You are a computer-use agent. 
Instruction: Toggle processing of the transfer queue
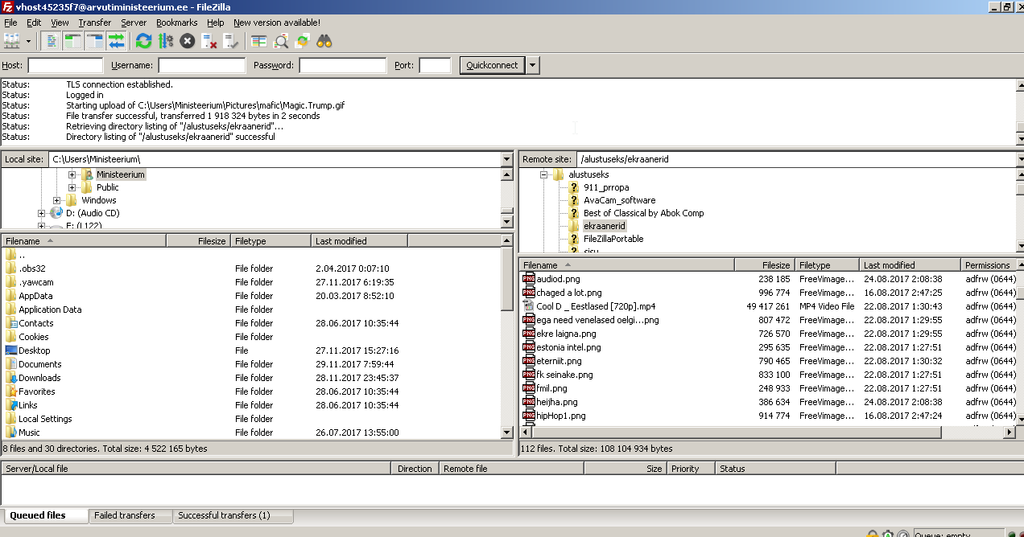(166, 40)
